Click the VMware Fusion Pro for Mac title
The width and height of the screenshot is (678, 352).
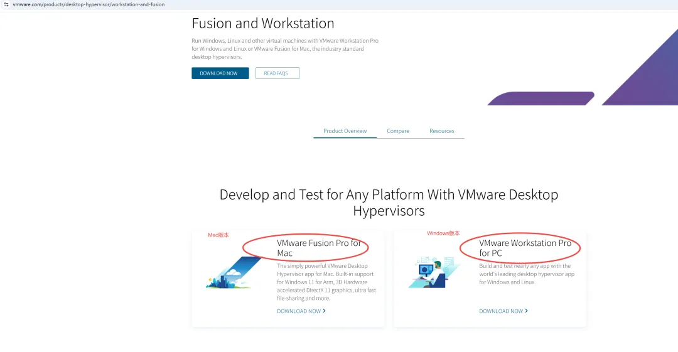click(x=319, y=248)
